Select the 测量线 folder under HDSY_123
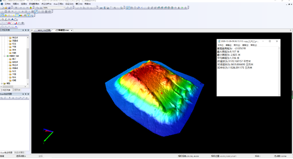 (x=15, y=68)
